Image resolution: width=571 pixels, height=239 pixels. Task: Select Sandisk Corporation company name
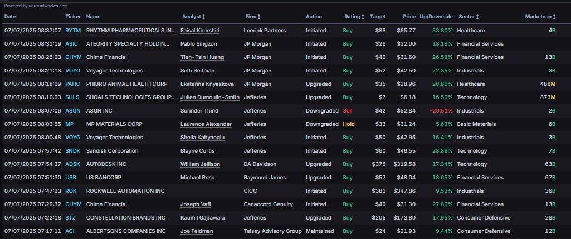point(112,151)
